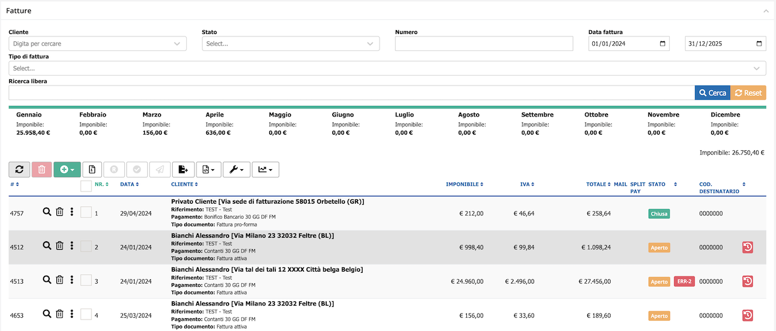776x331 pixels.
Task: Open more options for invoice 4513
Action: (72, 279)
